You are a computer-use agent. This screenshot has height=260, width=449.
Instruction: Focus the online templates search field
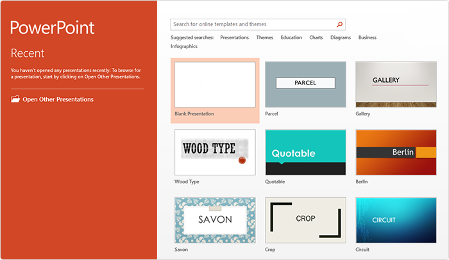point(258,24)
